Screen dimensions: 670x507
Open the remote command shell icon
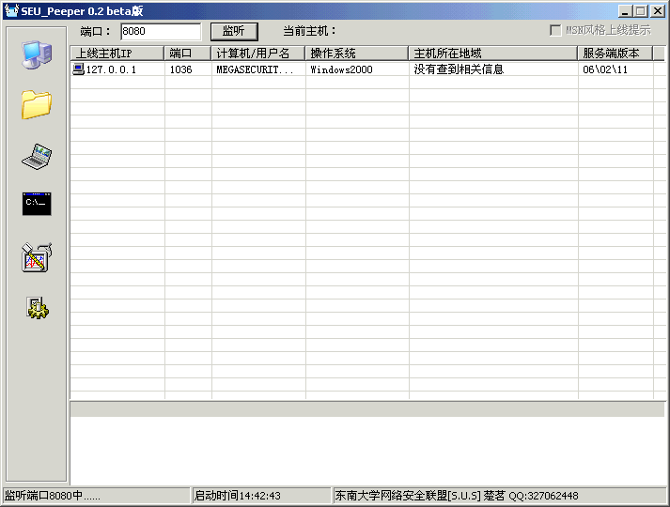[x=37, y=204]
